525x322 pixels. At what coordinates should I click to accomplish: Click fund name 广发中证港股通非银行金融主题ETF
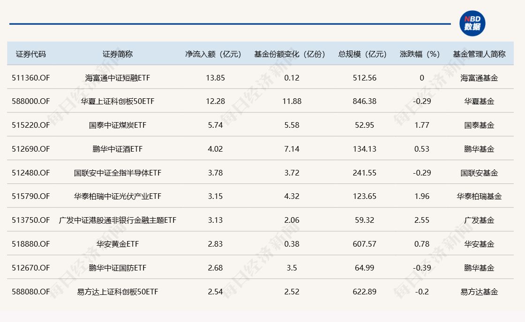pyautogui.click(x=118, y=220)
